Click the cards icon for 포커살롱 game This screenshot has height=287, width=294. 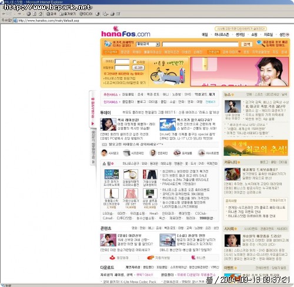click(177, 153)
